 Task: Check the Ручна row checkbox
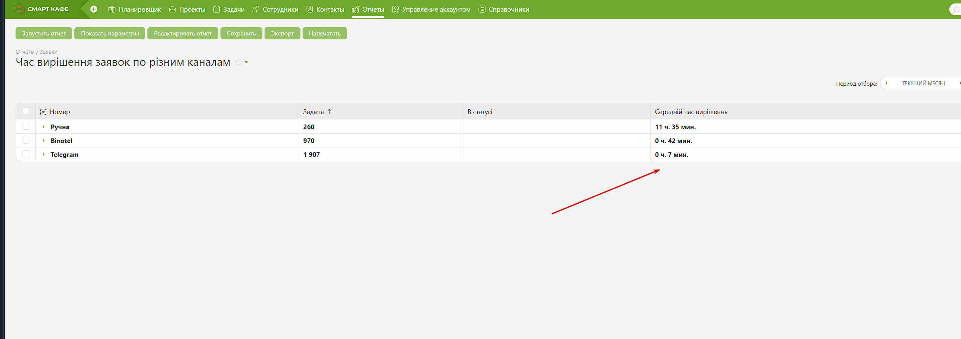coord(26,126)
